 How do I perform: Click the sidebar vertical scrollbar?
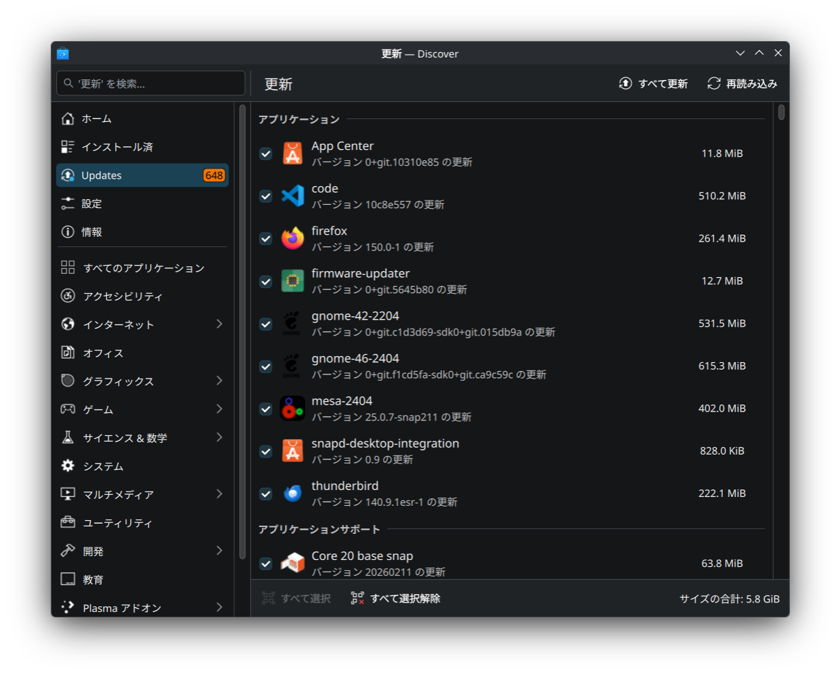point(242,332)
